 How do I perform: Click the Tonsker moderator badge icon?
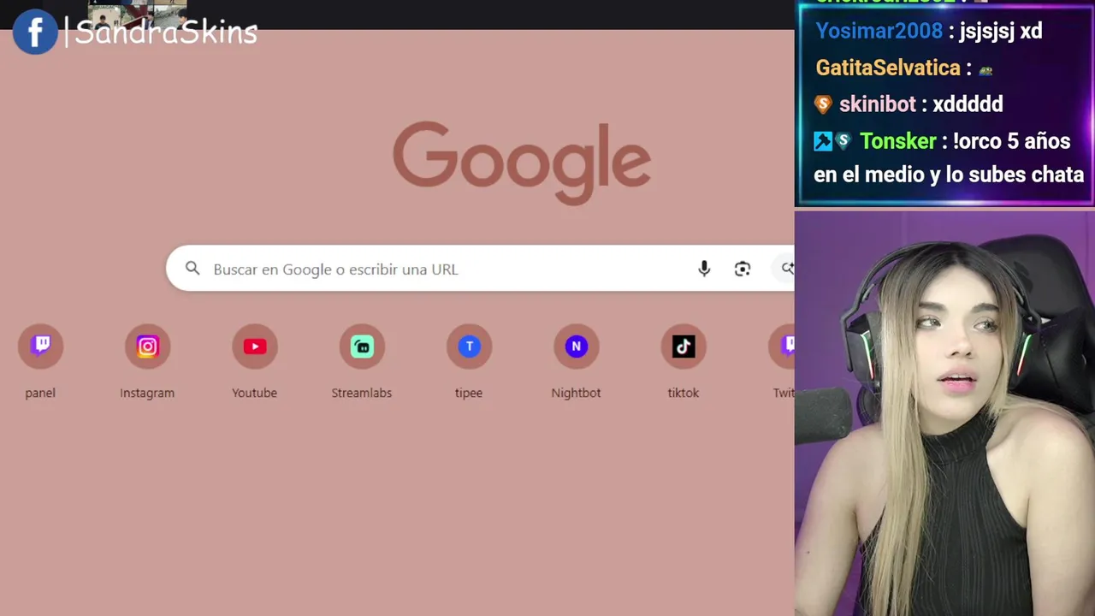(823, 141)
